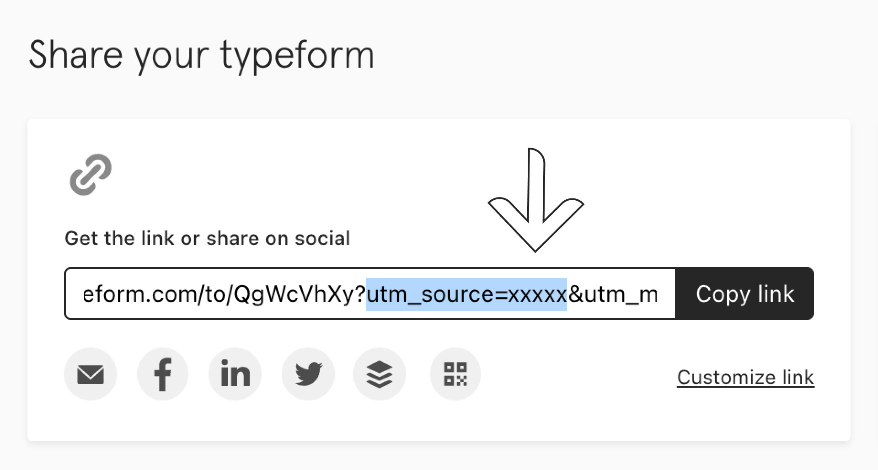878x470 pixels.
Task: Share the typeform on Twitter
Action: coord(308,374)
